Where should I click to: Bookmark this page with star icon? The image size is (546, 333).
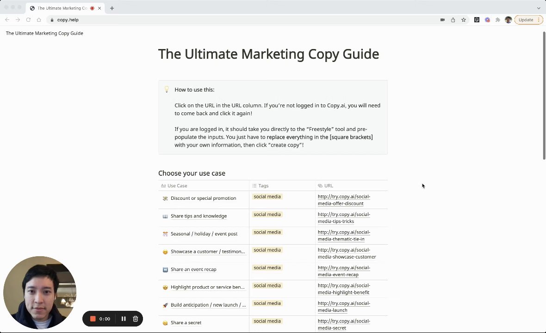coord(463,20)
